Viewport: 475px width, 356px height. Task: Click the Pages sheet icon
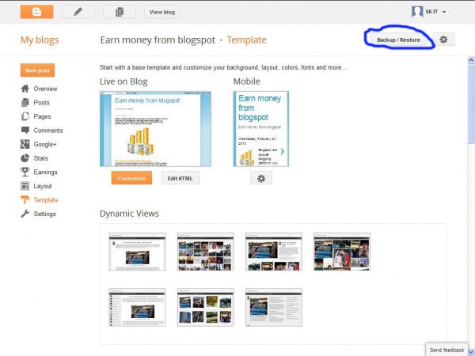pos(25,116)
